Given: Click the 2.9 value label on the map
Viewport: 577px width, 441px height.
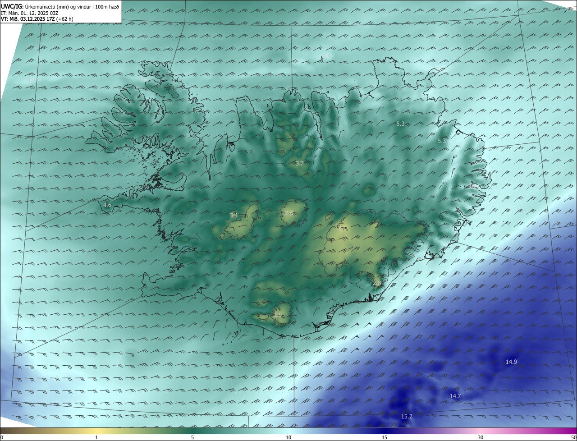Looking at the screenshot, I should 278,315.
